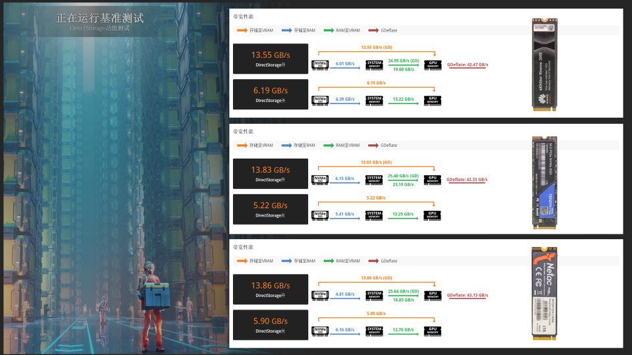This screenshot has height=355, width=632.
Task: Click System Memory icon after 6.16 GB/s
Action: click(374, 331)
